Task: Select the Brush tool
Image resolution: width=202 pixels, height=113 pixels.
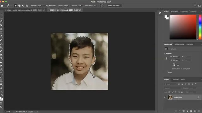Action: click(x=1, y=44)
